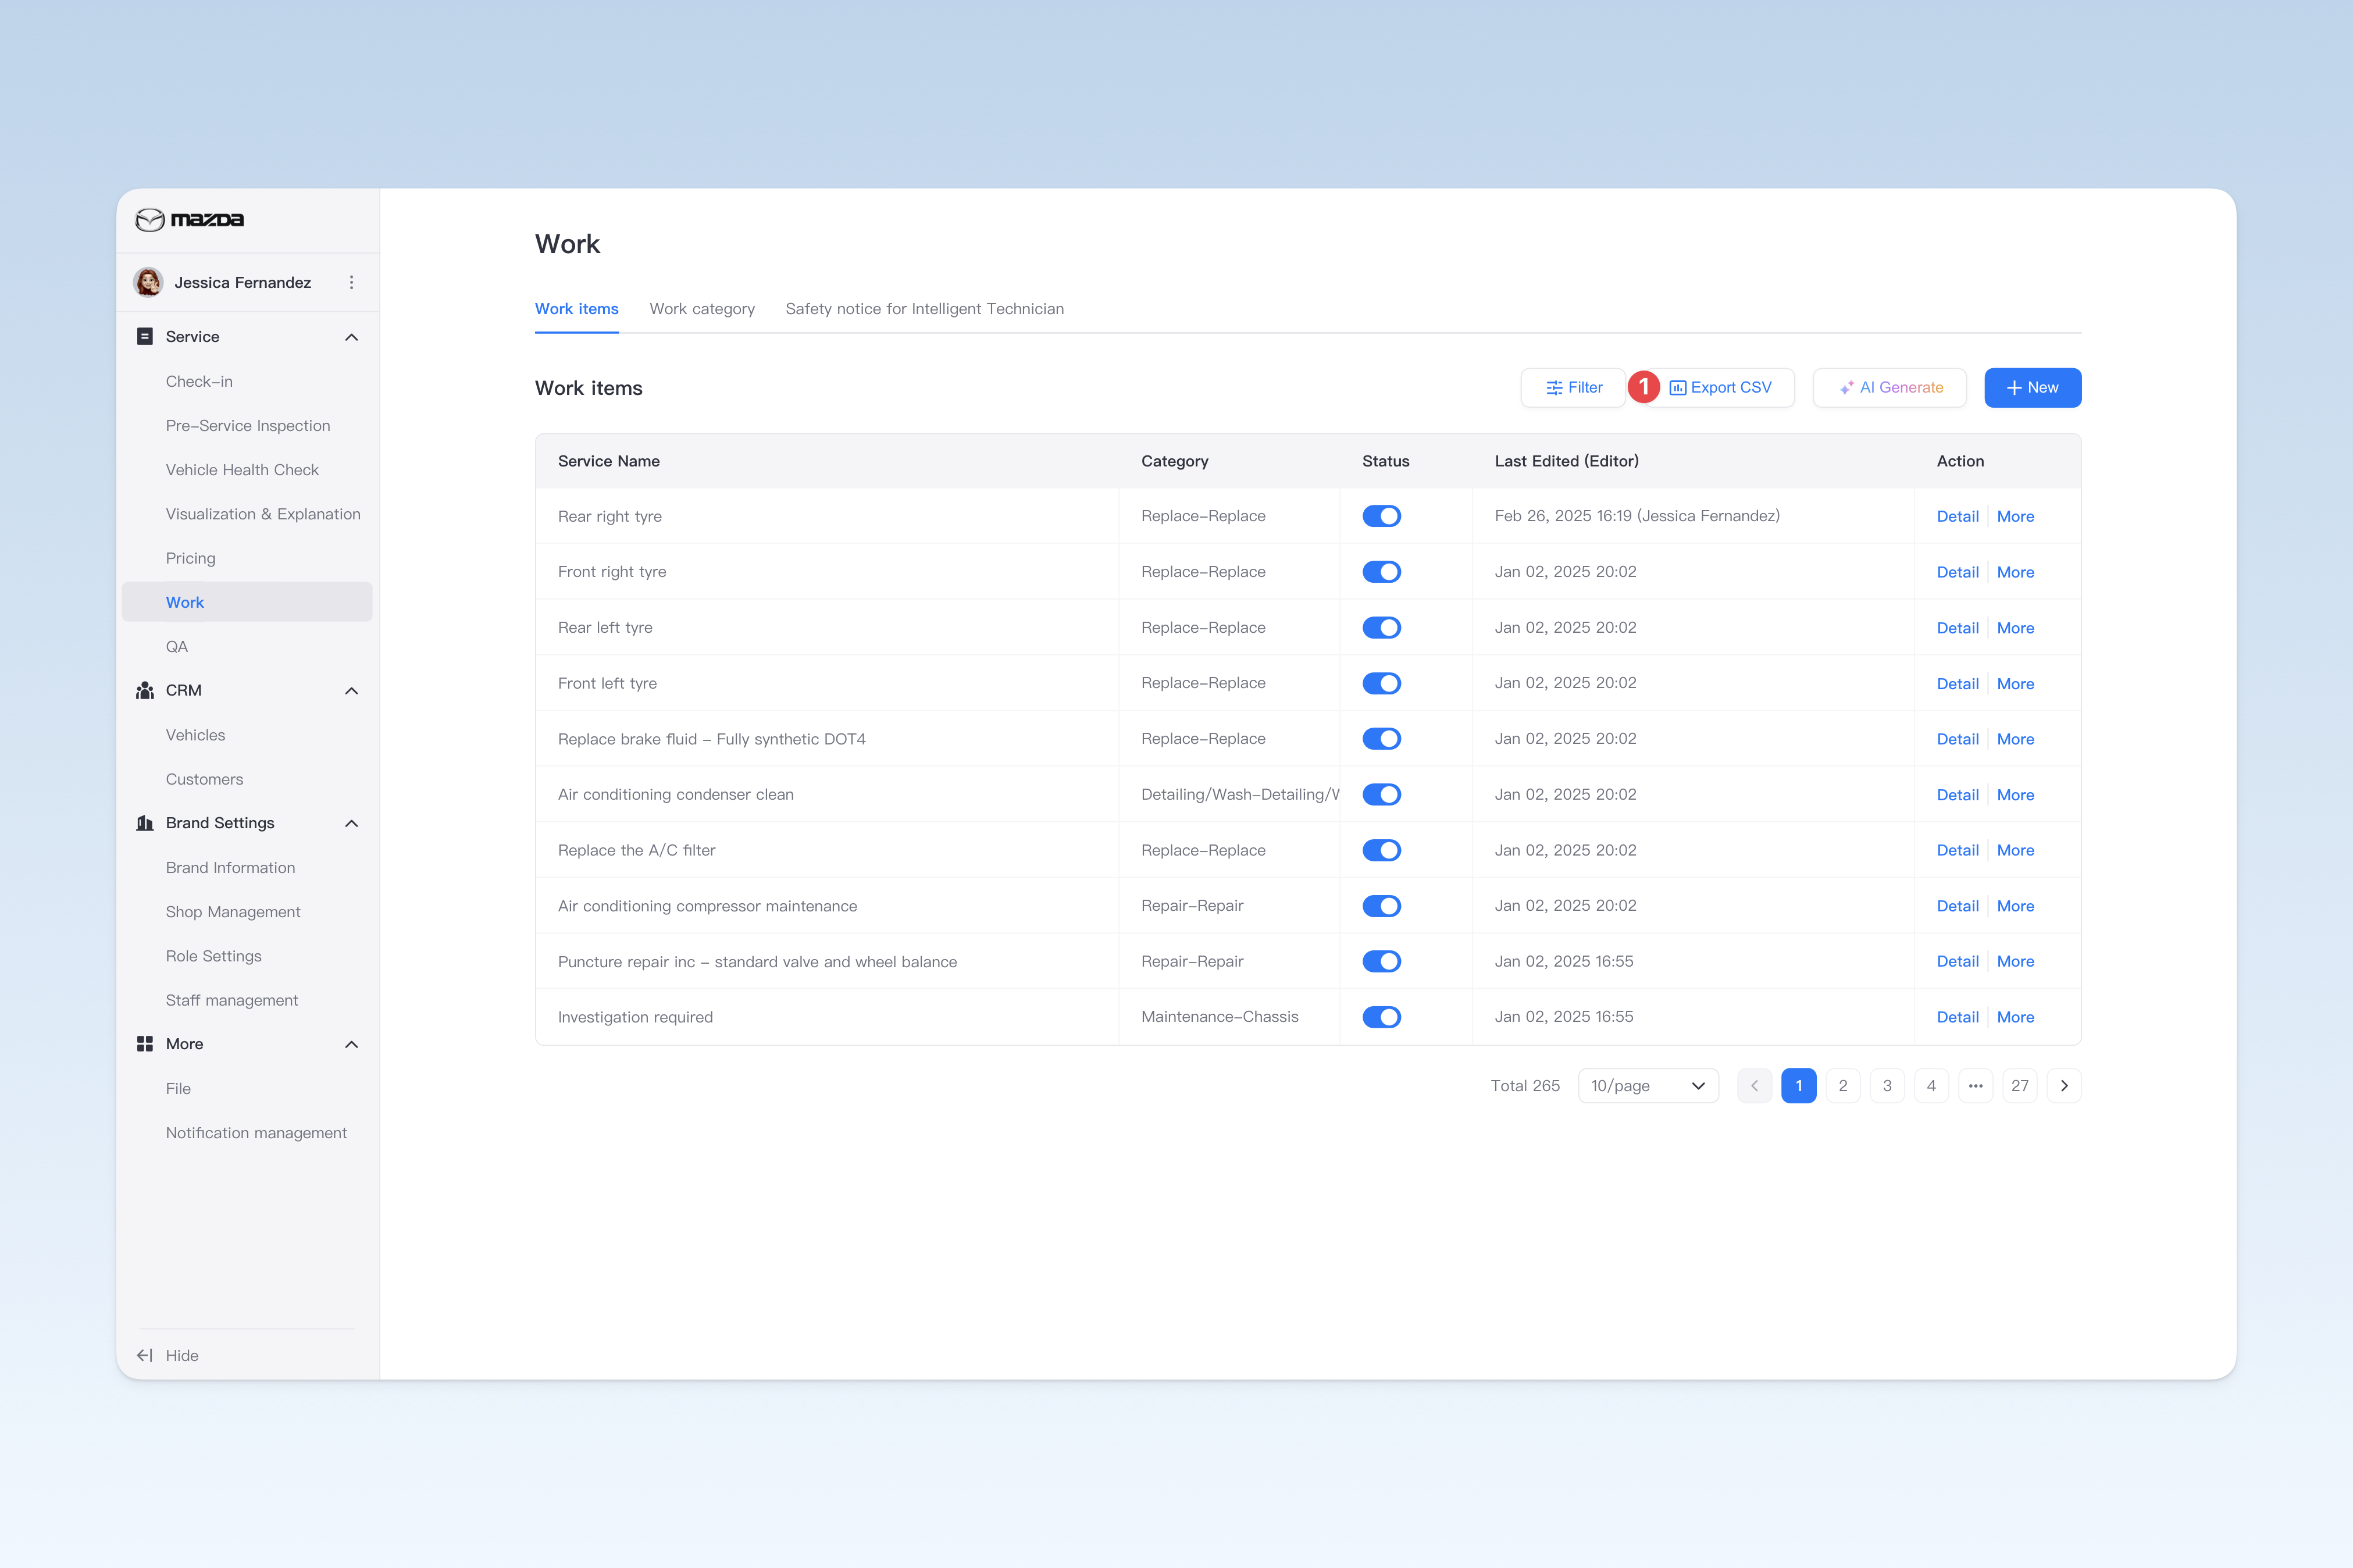Open Jessica Fernandez user options menu
Image resolution: width=2353 pixels, height=1568 pixels.
tap(351, 283)
